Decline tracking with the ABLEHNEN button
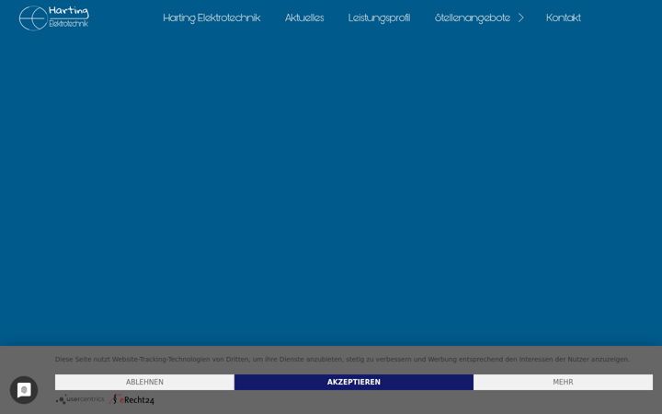Viewport: 662px width, 414px height. 144,382
